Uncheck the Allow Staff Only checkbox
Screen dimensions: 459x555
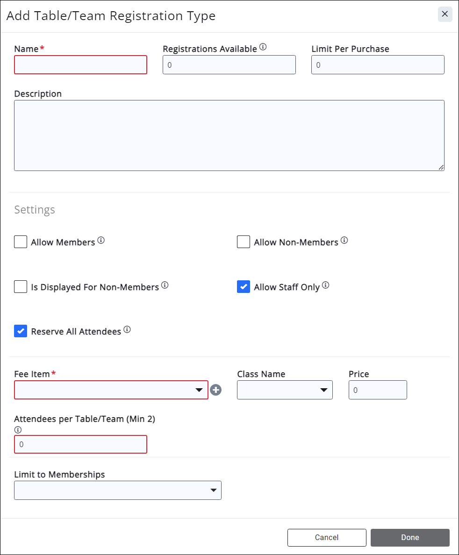click(244, 286)
